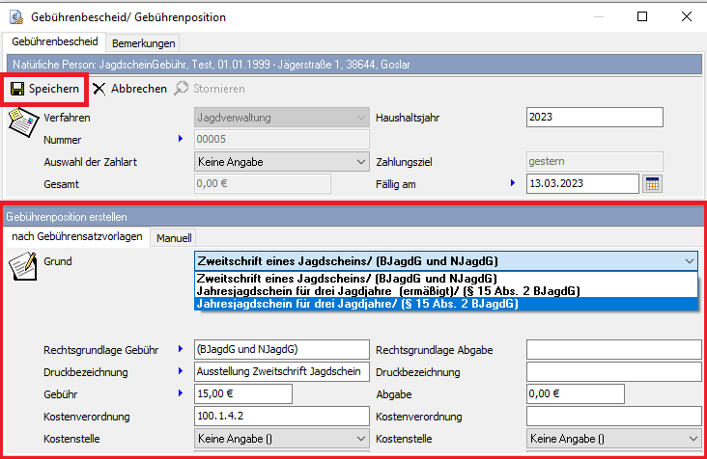Click the Haushaltsjahr input field

click(594, 118)
